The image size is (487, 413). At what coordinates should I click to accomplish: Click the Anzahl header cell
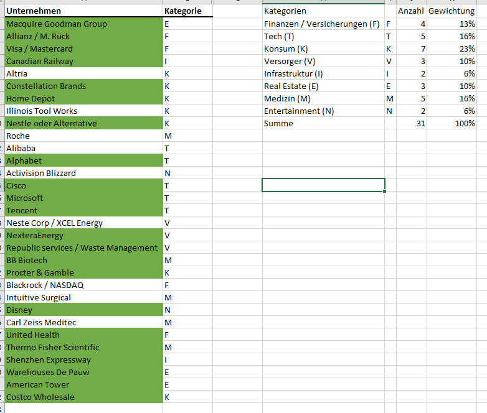click(x=412, y=11)
